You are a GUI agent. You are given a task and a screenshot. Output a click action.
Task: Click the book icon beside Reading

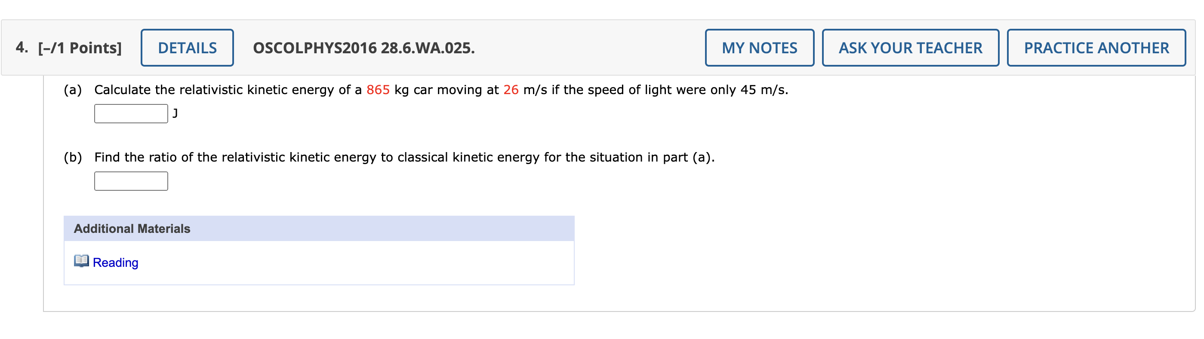[x=82, y=262]
